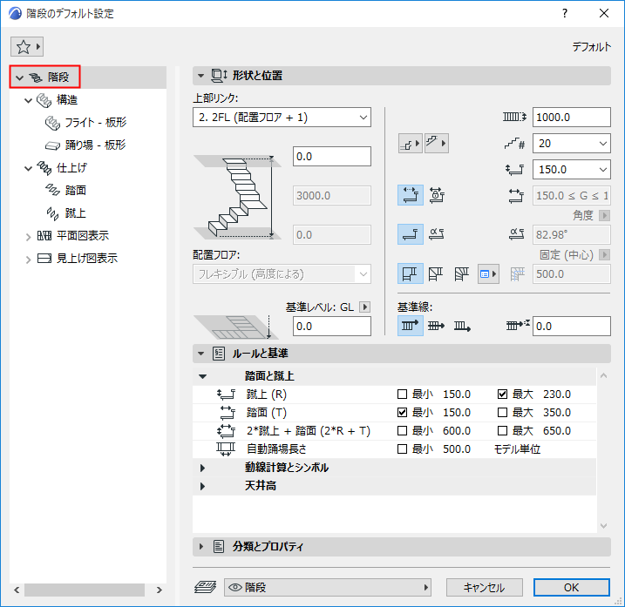Open the 角度 arrow button
625x607 pixels.
click(604, 215)
